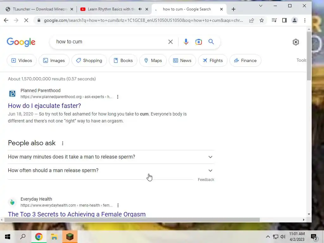Open network icon in system tray
Image resolution: width=324 pixels, height=243 pixels.
point(276,237)
